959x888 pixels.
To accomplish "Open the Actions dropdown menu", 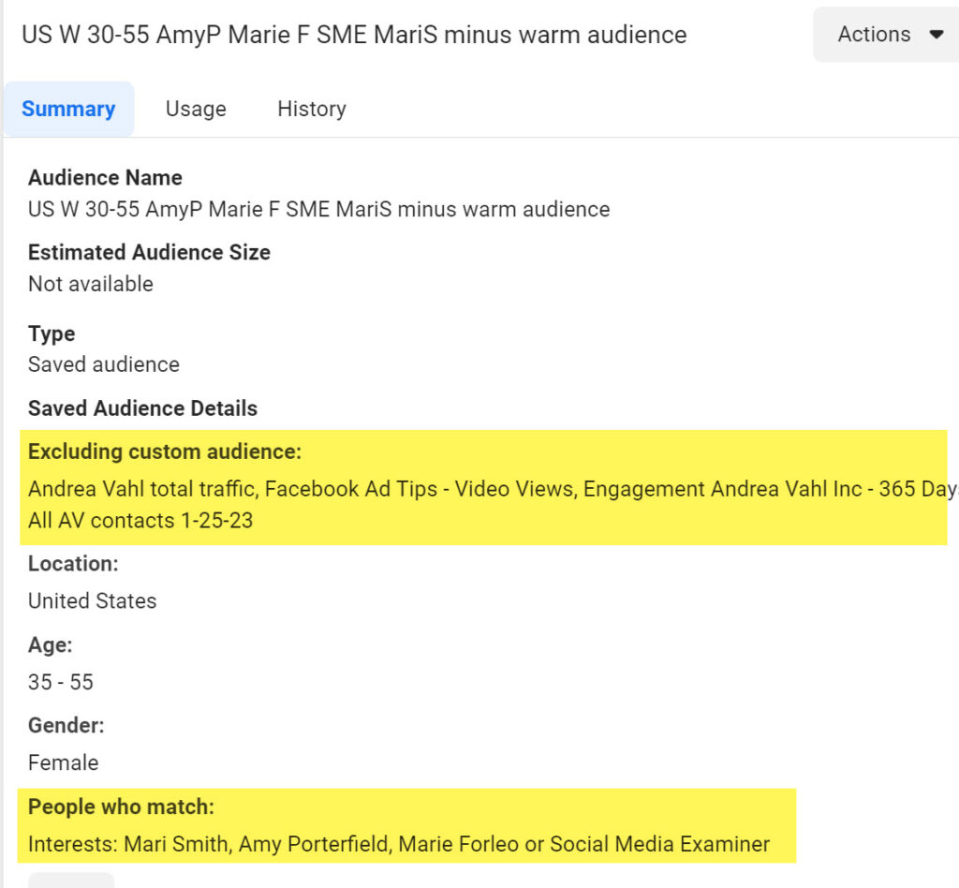I will 887,35.
